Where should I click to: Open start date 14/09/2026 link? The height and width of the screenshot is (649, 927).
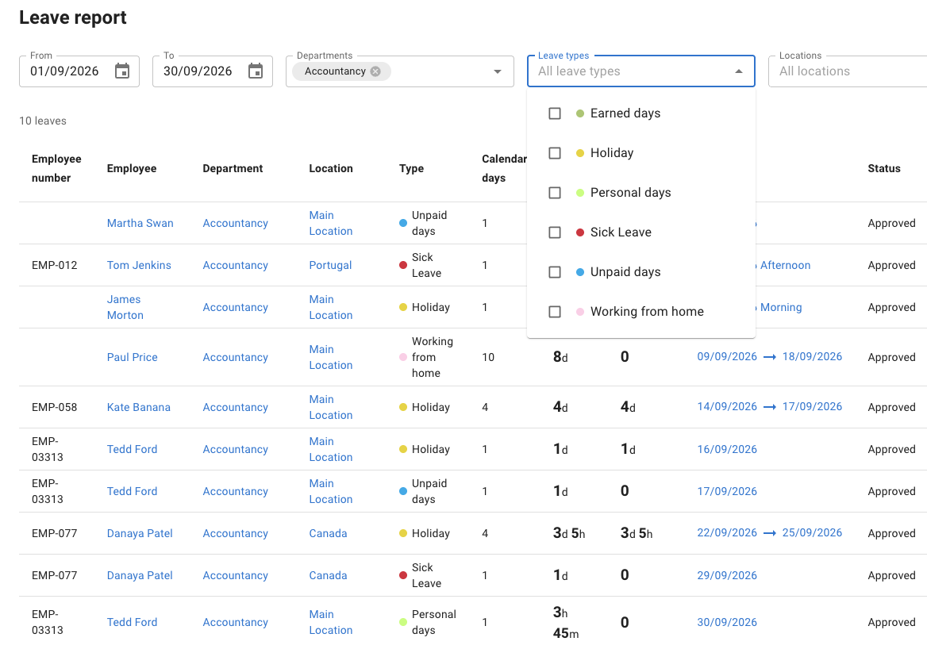tap(726, 407)
